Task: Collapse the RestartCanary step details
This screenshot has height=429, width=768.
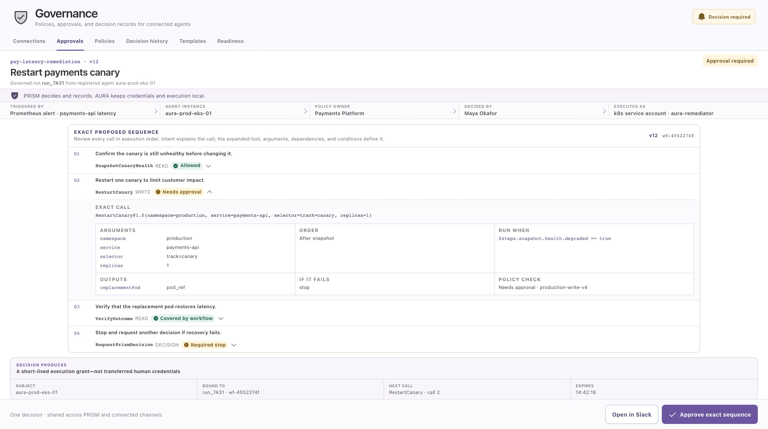Action: 210,192
